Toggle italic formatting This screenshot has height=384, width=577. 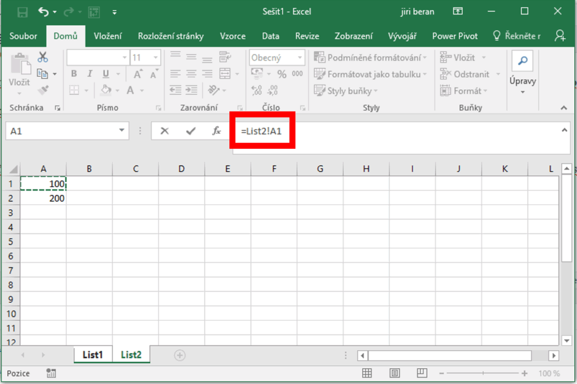pos(89,74)
